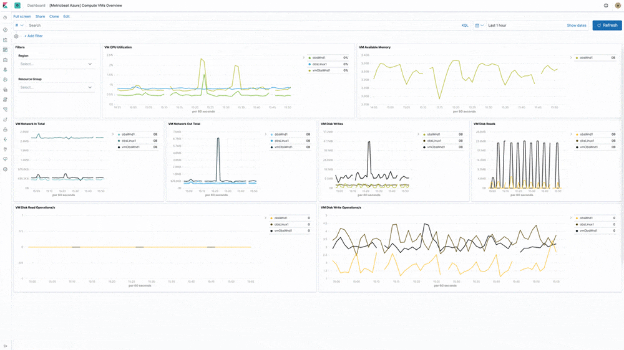The image size is (624, 350).
Task: Go to the Dashboard breadcrumb
Action: tap(36, 6)
